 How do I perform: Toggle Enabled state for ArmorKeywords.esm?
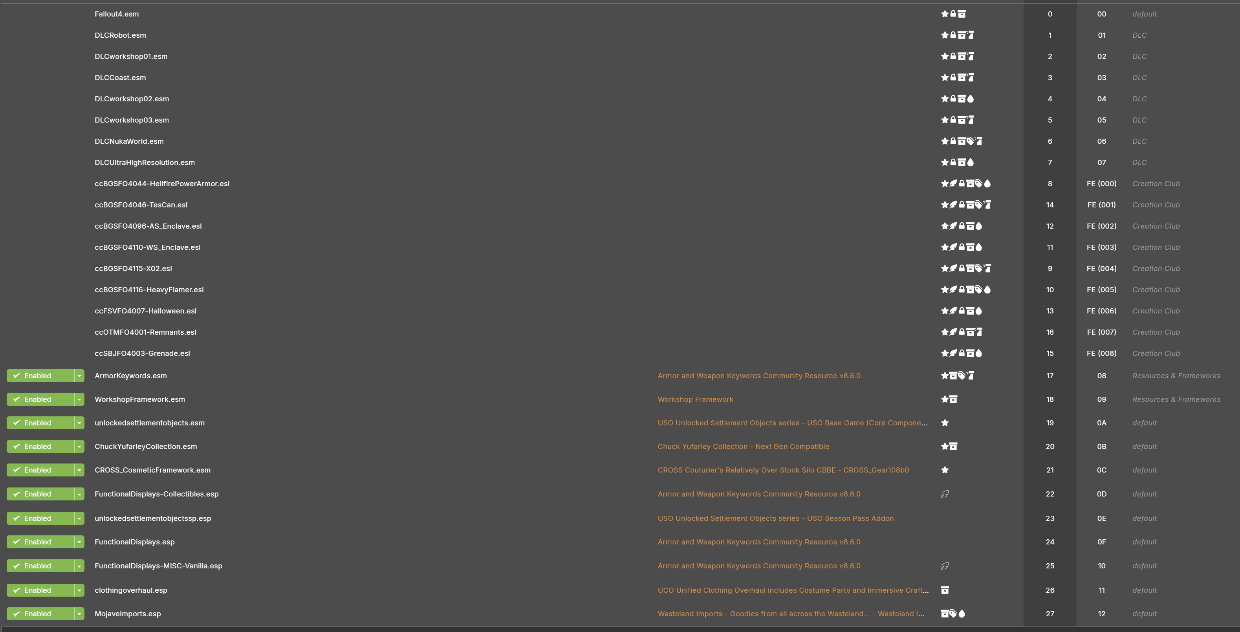[x=40, y=376]
